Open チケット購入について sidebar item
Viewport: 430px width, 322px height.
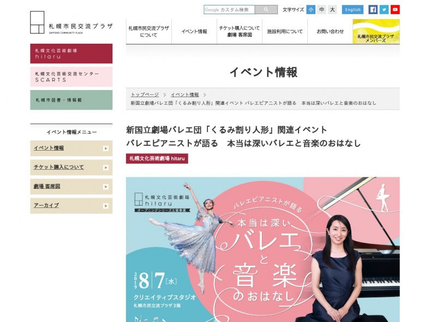click(71, 168)
